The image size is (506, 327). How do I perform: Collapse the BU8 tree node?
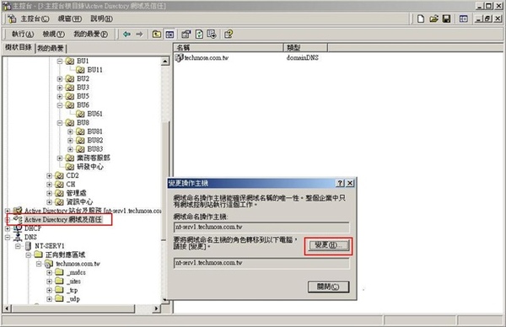[60, 123]
